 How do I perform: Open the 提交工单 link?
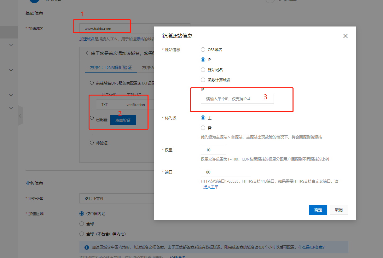[x=211, y=187]
